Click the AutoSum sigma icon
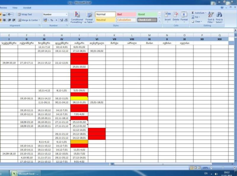This screenshot has height=176, width=237. (193, 13)
